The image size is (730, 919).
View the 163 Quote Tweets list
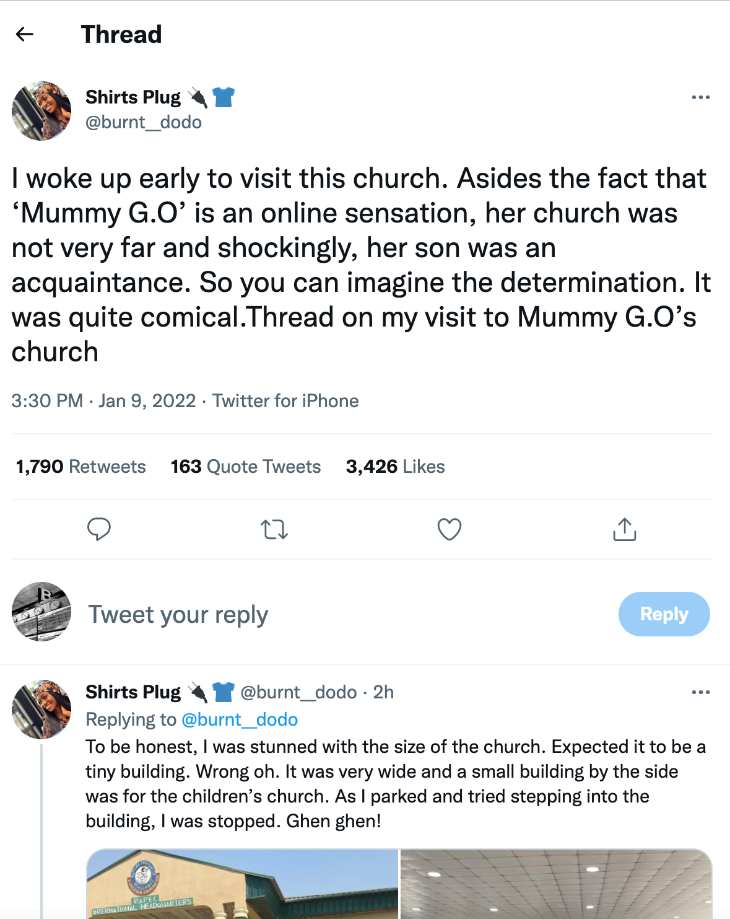click(246, 467)
